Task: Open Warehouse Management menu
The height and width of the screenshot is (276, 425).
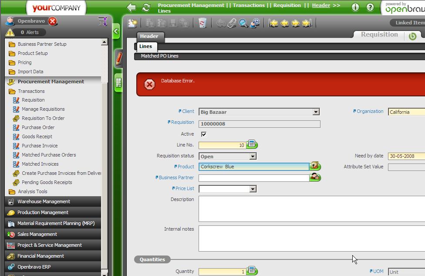Action: tap(53, 201)
